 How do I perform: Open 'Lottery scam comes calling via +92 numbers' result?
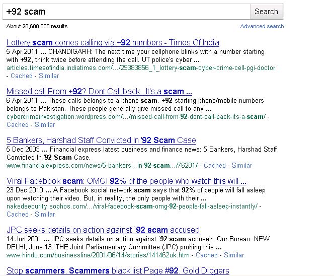[x=113, y=42]
